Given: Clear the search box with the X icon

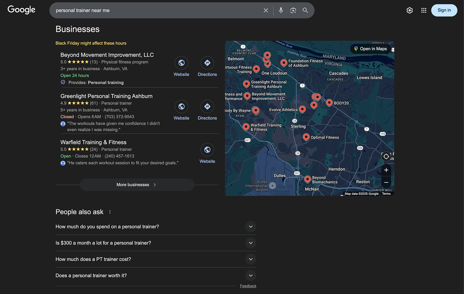Looking at the screenshot, I should (x=266, y=10).
